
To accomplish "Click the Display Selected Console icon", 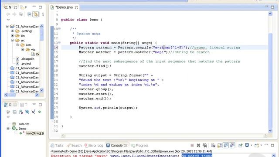I will pos(247,145).
